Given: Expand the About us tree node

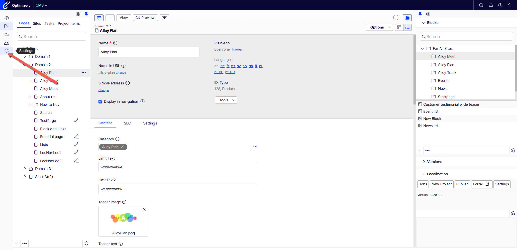Looking at the screenshot, I should 30,97.
